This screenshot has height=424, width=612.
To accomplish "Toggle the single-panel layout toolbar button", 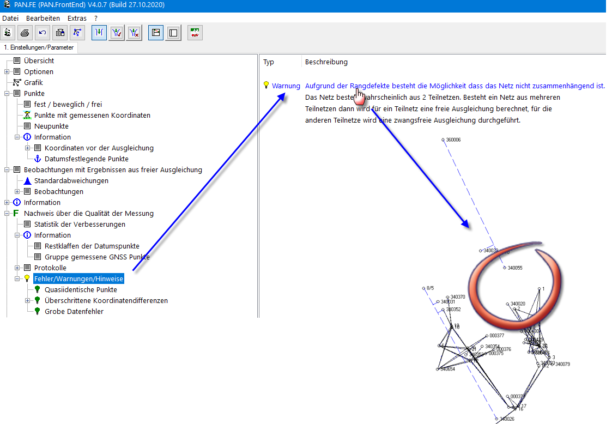I will pyautogui.click(x=173, y=33).
